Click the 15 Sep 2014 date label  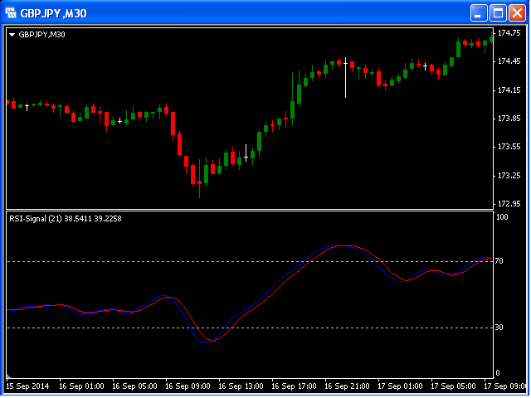coord(28,386)
